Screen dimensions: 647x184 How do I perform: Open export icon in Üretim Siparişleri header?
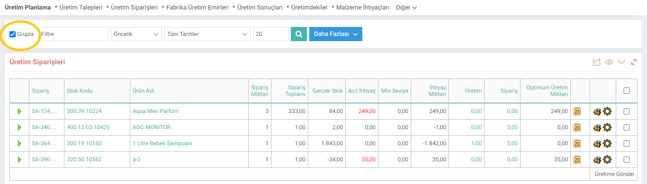pyautogui.click(x=597, y=62)
